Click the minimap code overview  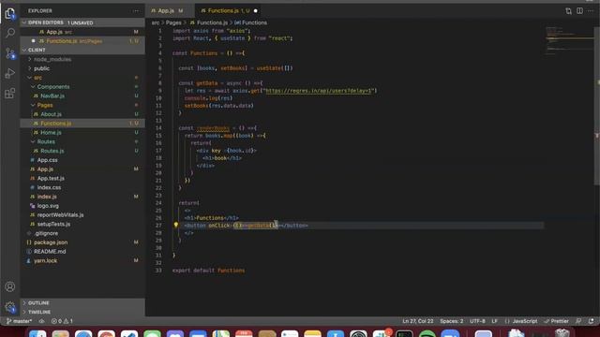pyautogui.click(x=569, y=41)
